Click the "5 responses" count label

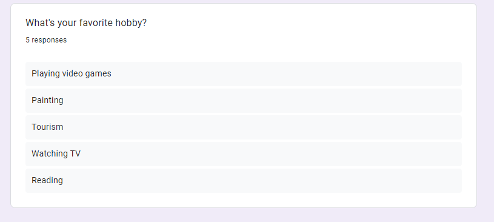click(46, 40)
